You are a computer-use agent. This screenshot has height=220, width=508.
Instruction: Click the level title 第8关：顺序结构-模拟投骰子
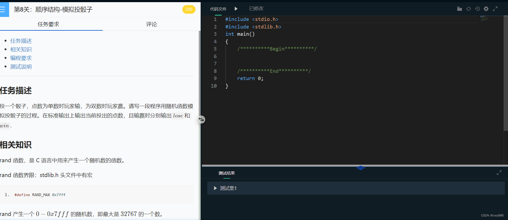[x=53, y=10]
